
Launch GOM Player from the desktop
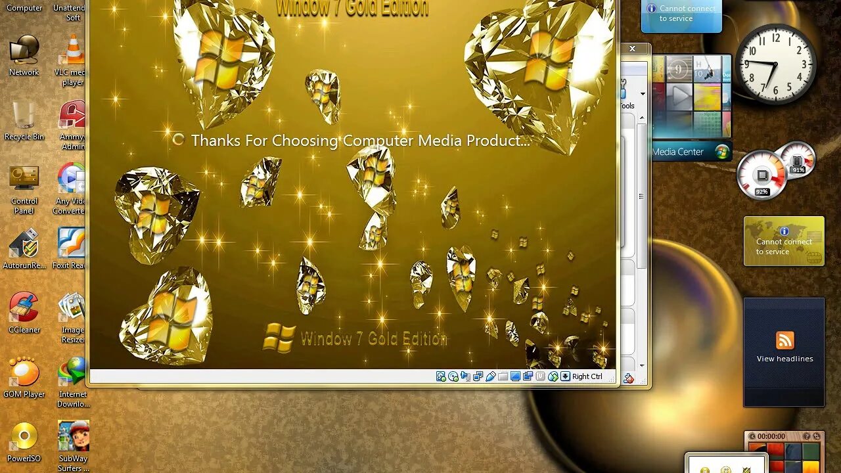24,378
